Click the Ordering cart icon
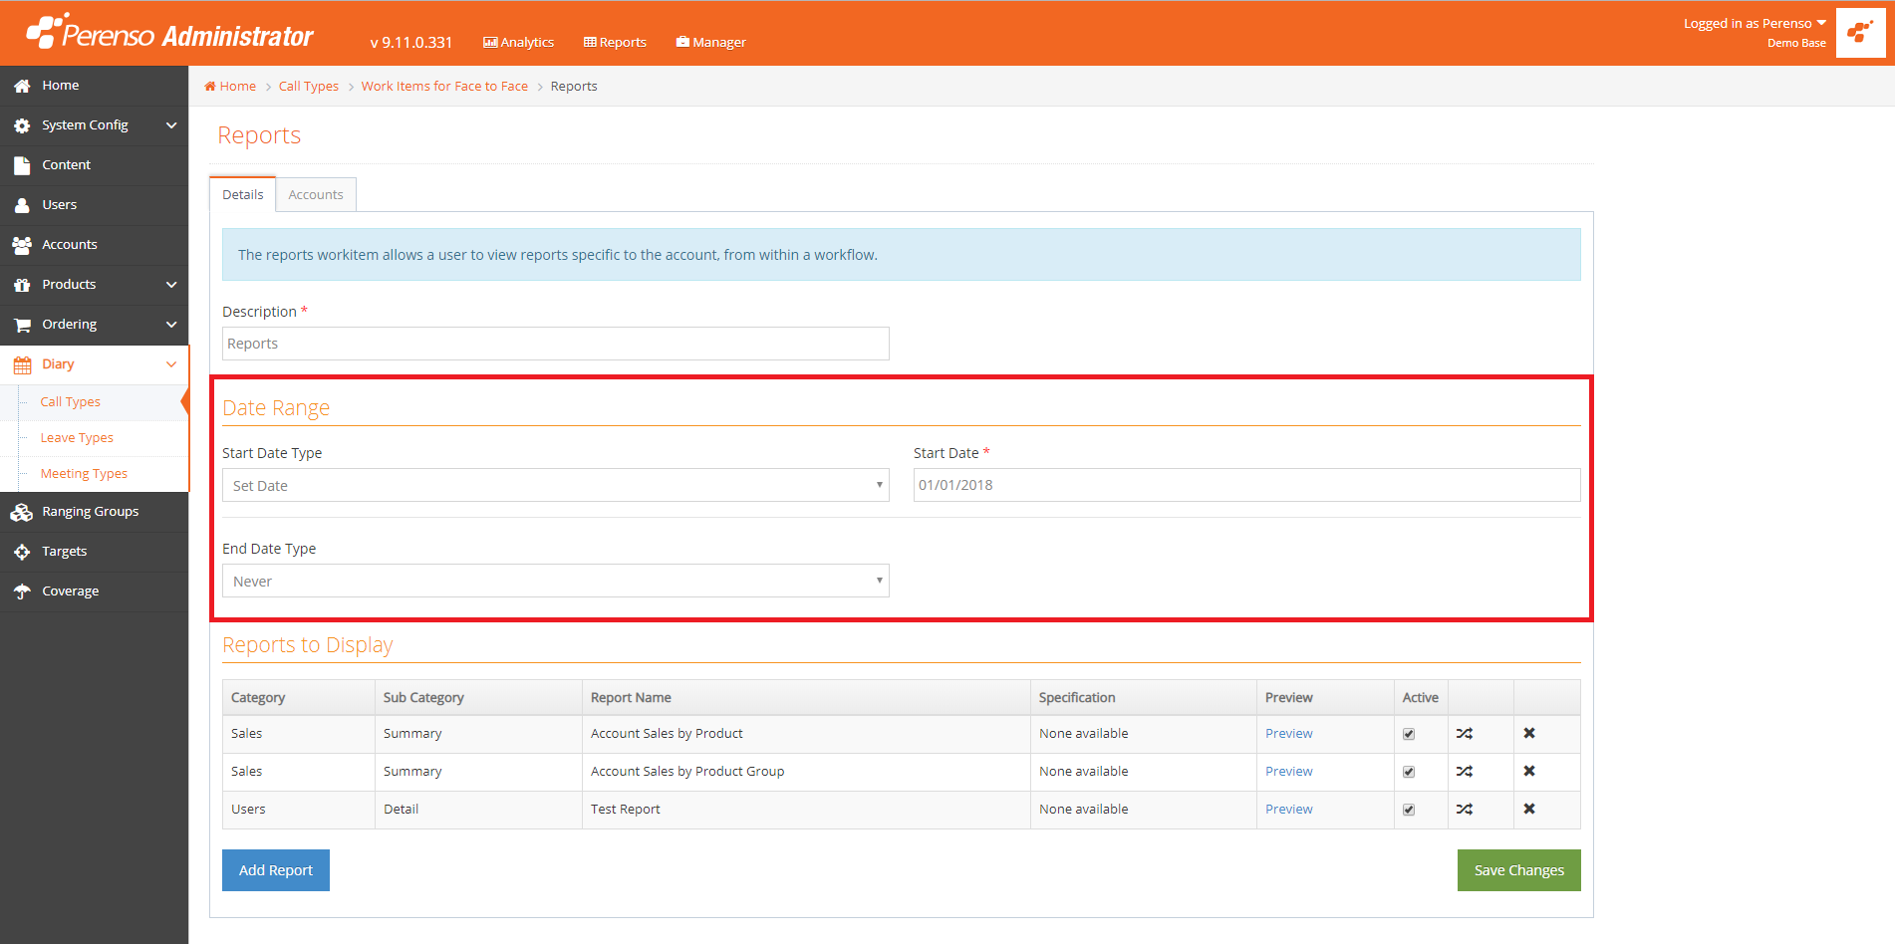 (22, 325)
